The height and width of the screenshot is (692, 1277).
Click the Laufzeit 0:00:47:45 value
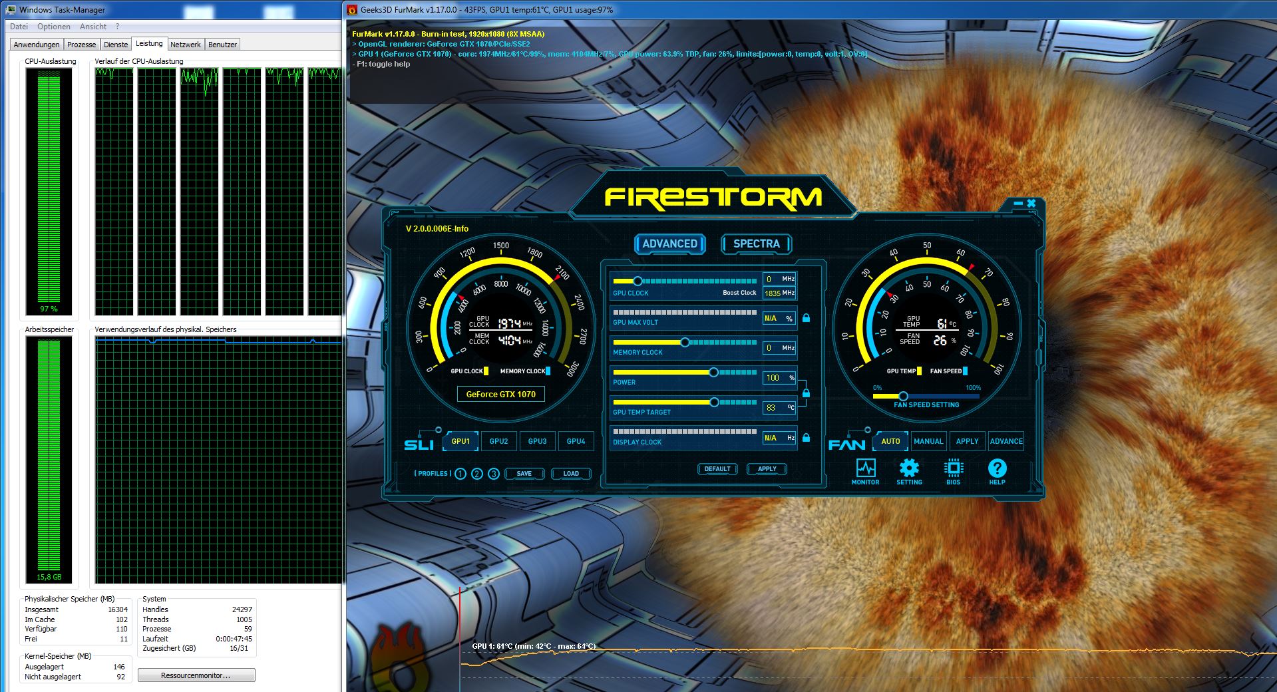tap(234, 639)
